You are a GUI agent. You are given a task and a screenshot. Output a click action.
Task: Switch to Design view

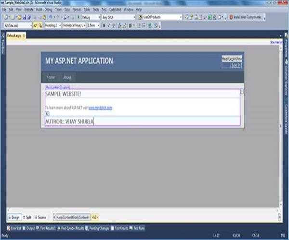coord(15,217)
